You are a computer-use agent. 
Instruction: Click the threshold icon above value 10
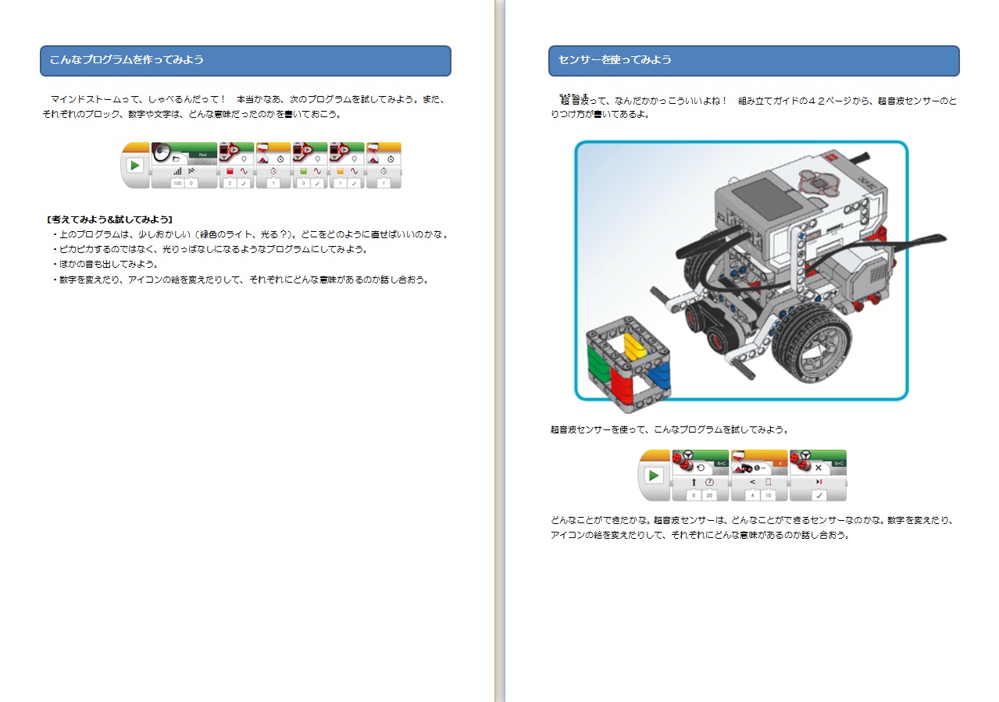point(768,482)
